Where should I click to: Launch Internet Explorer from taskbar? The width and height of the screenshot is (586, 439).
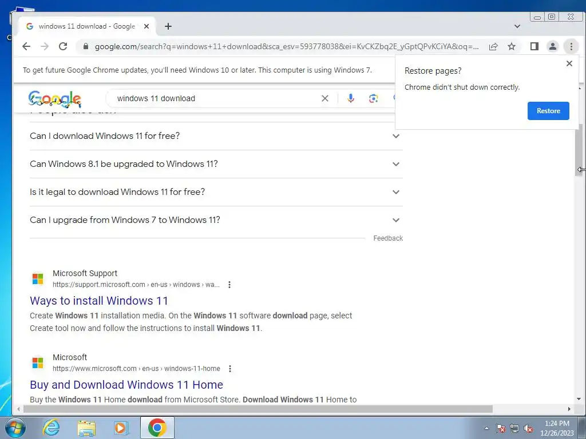pyautogui.click(x=51, y=428)
